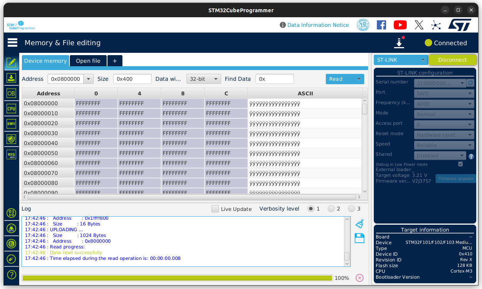
Task: Save the log with floppy disk icon
Action: click(360, 238)
